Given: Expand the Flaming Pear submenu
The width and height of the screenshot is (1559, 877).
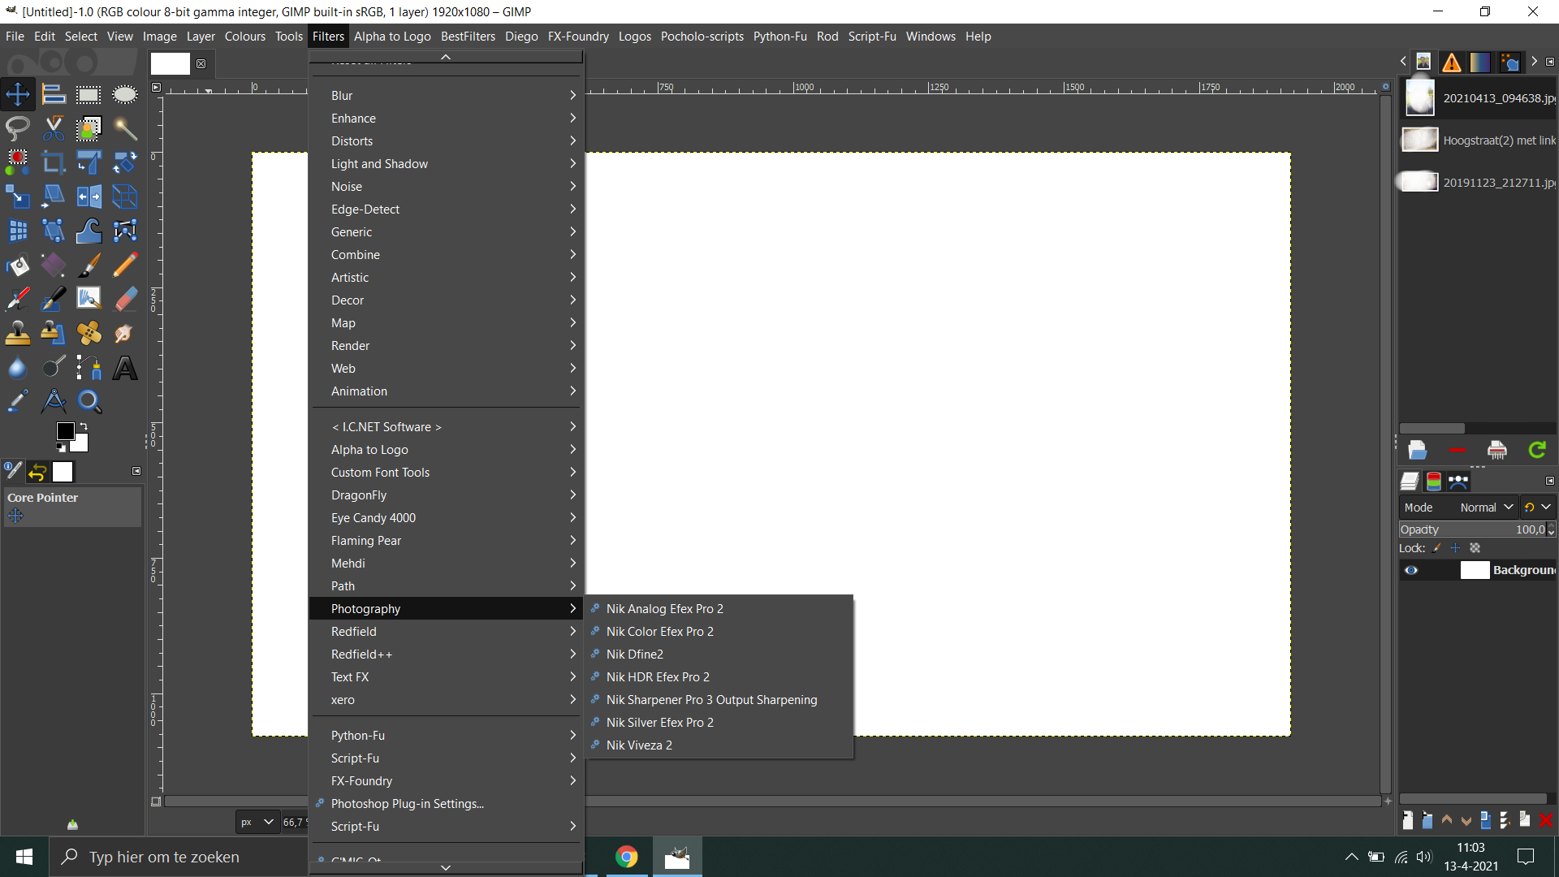Looking at the screenshot, I should (x=447, y=540).
